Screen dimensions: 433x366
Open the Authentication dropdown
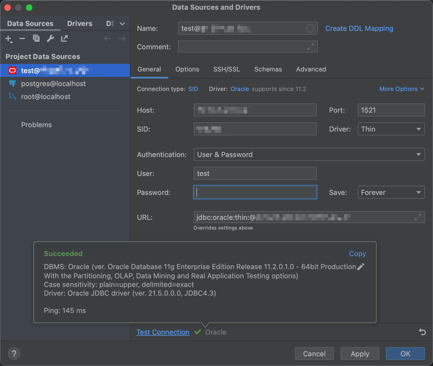tap(309, 154)
